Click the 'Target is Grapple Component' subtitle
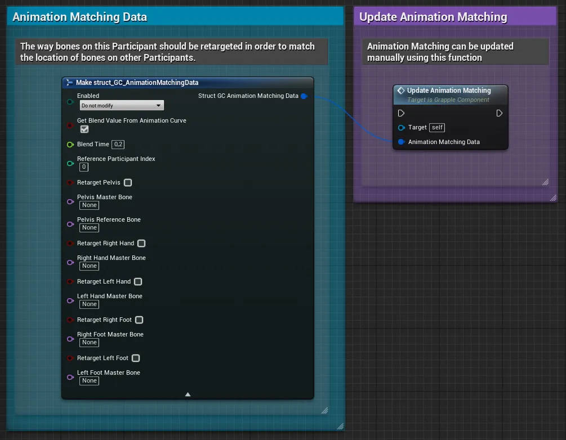The image size is (566, 440). pyautogui.click(x=448, y=100)
